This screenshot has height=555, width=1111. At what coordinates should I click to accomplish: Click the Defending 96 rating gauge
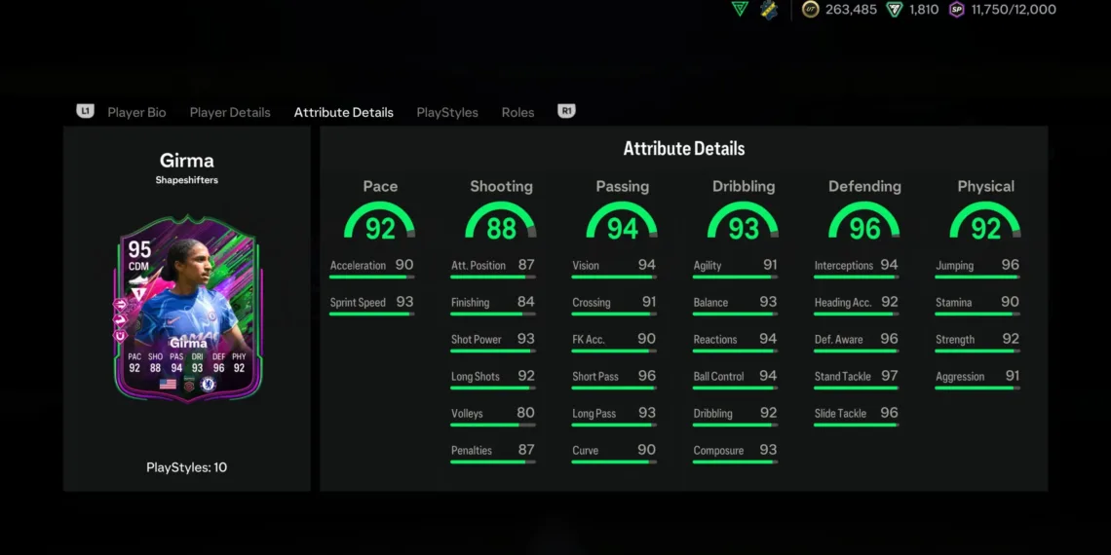864,223
